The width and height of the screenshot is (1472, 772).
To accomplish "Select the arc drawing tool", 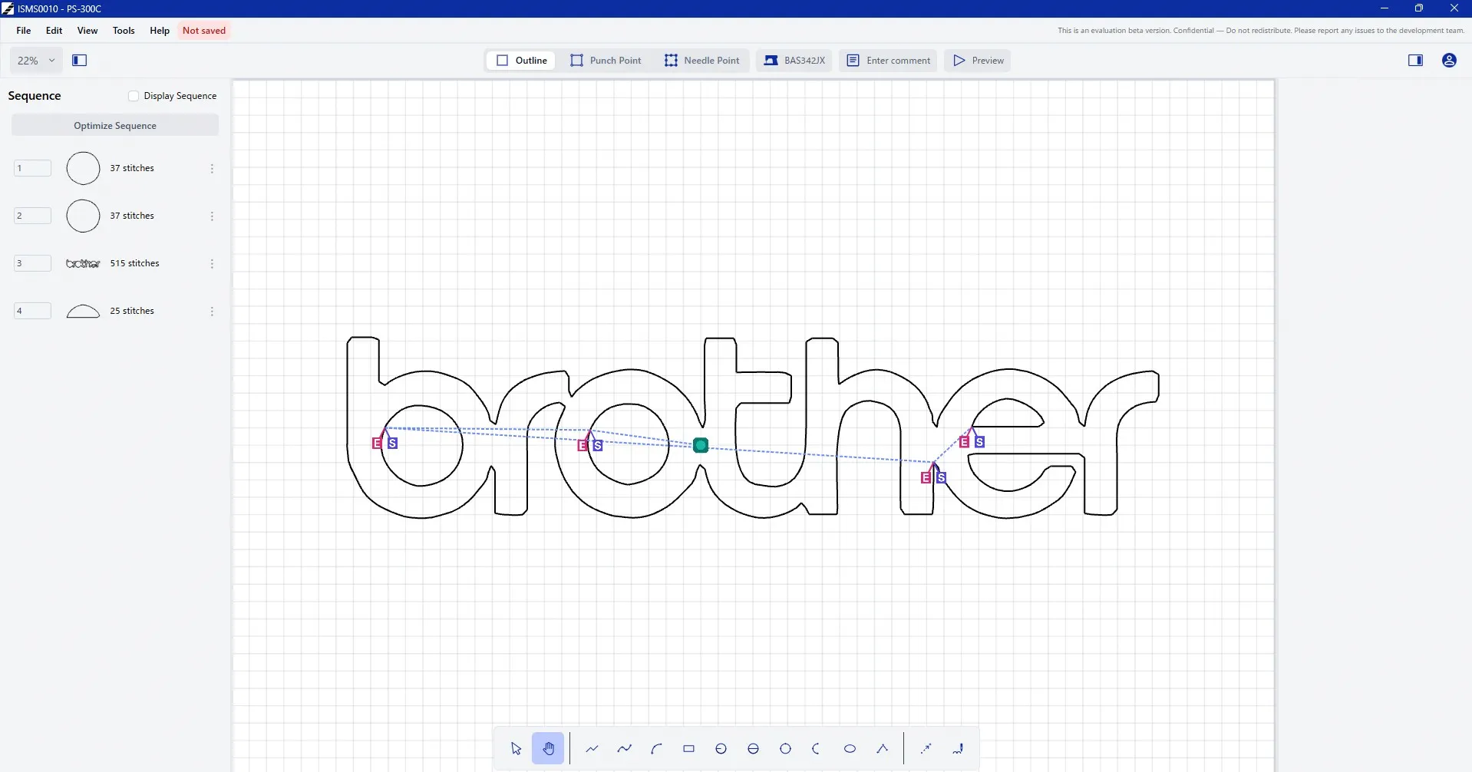I will [x=656, y=749].
